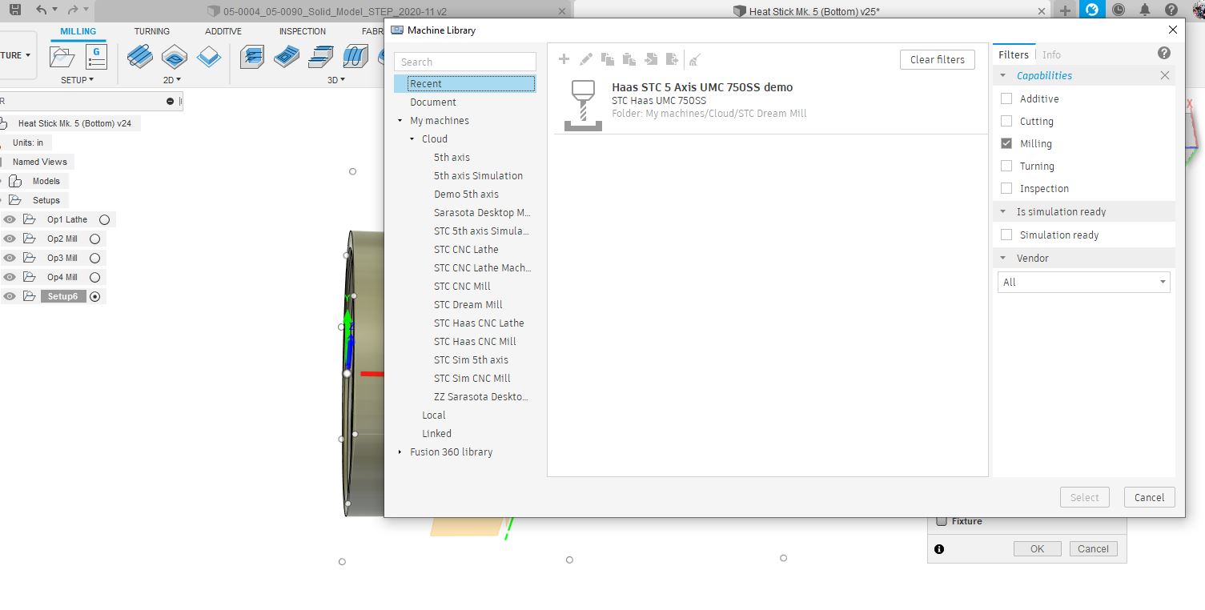Click the import machine icon
The width and height of the screenshot is (1205, 610).
[651, 59]
